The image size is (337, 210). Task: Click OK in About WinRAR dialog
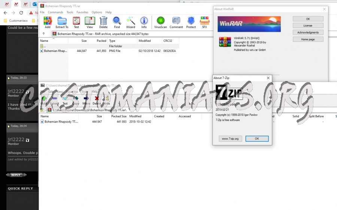(x=308, y=19)
